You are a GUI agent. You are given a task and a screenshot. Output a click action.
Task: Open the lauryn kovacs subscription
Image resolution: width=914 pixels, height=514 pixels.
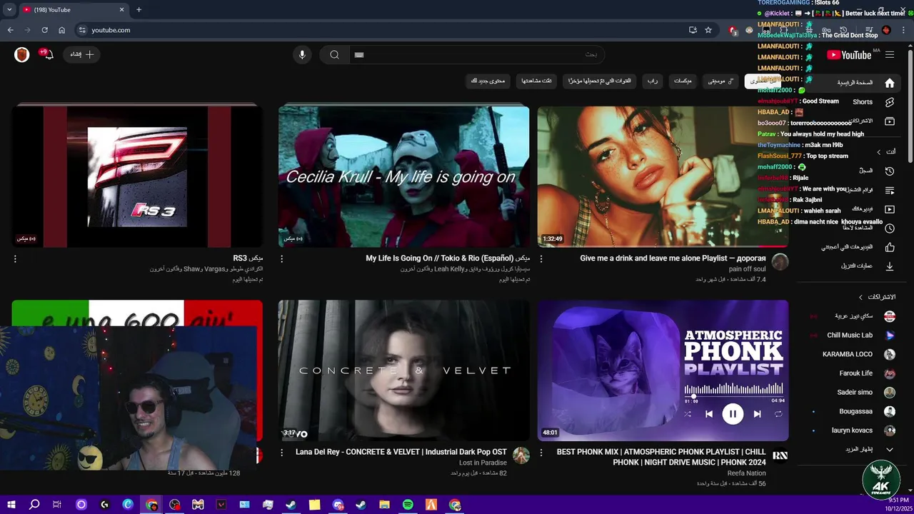point(853,431)
